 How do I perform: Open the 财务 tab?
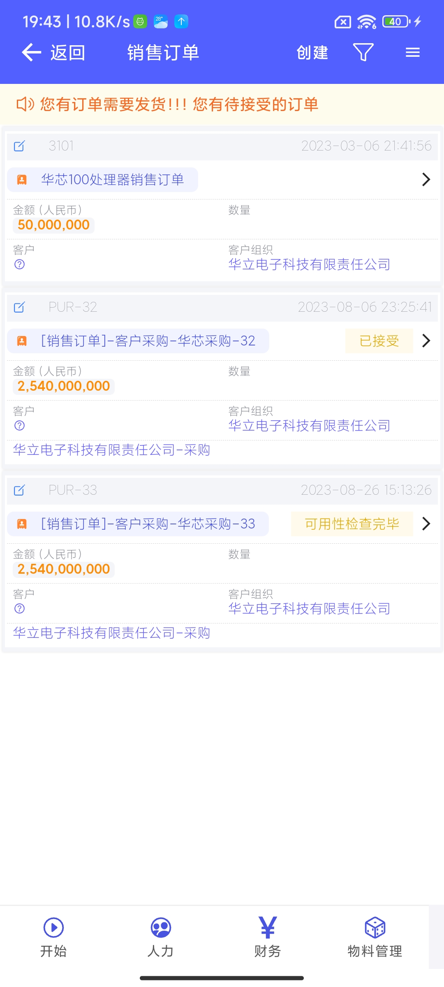tap(268, 938)
